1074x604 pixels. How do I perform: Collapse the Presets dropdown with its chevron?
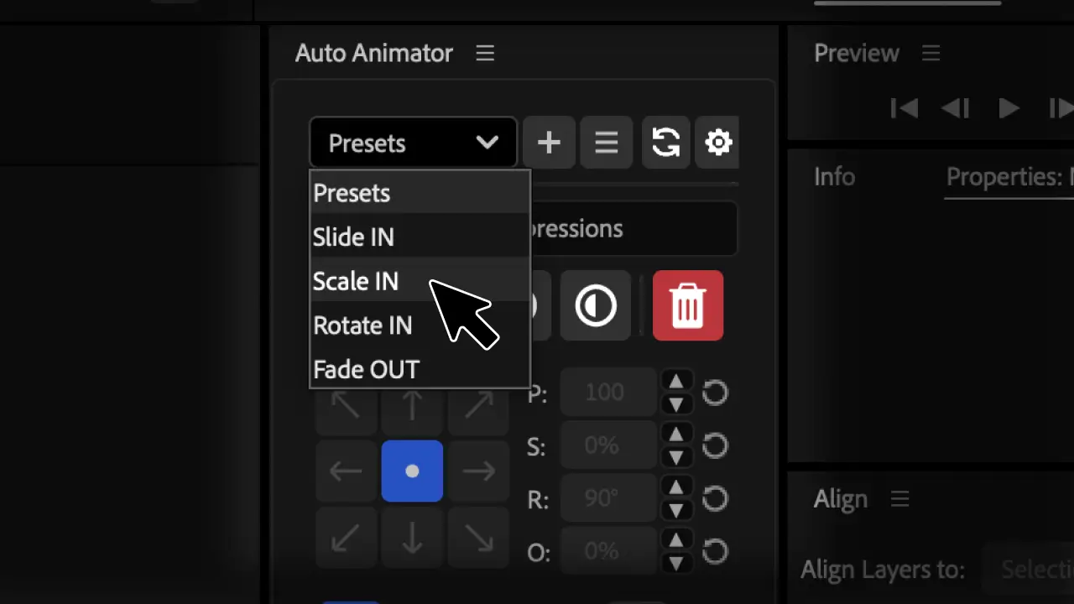[x=487, y=143]
